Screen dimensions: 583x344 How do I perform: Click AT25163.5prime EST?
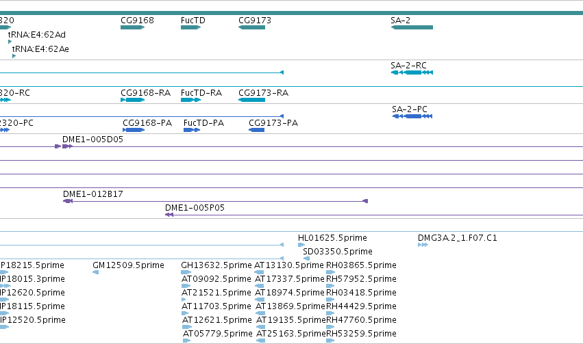pyautogui.click(x=260, y=341)
